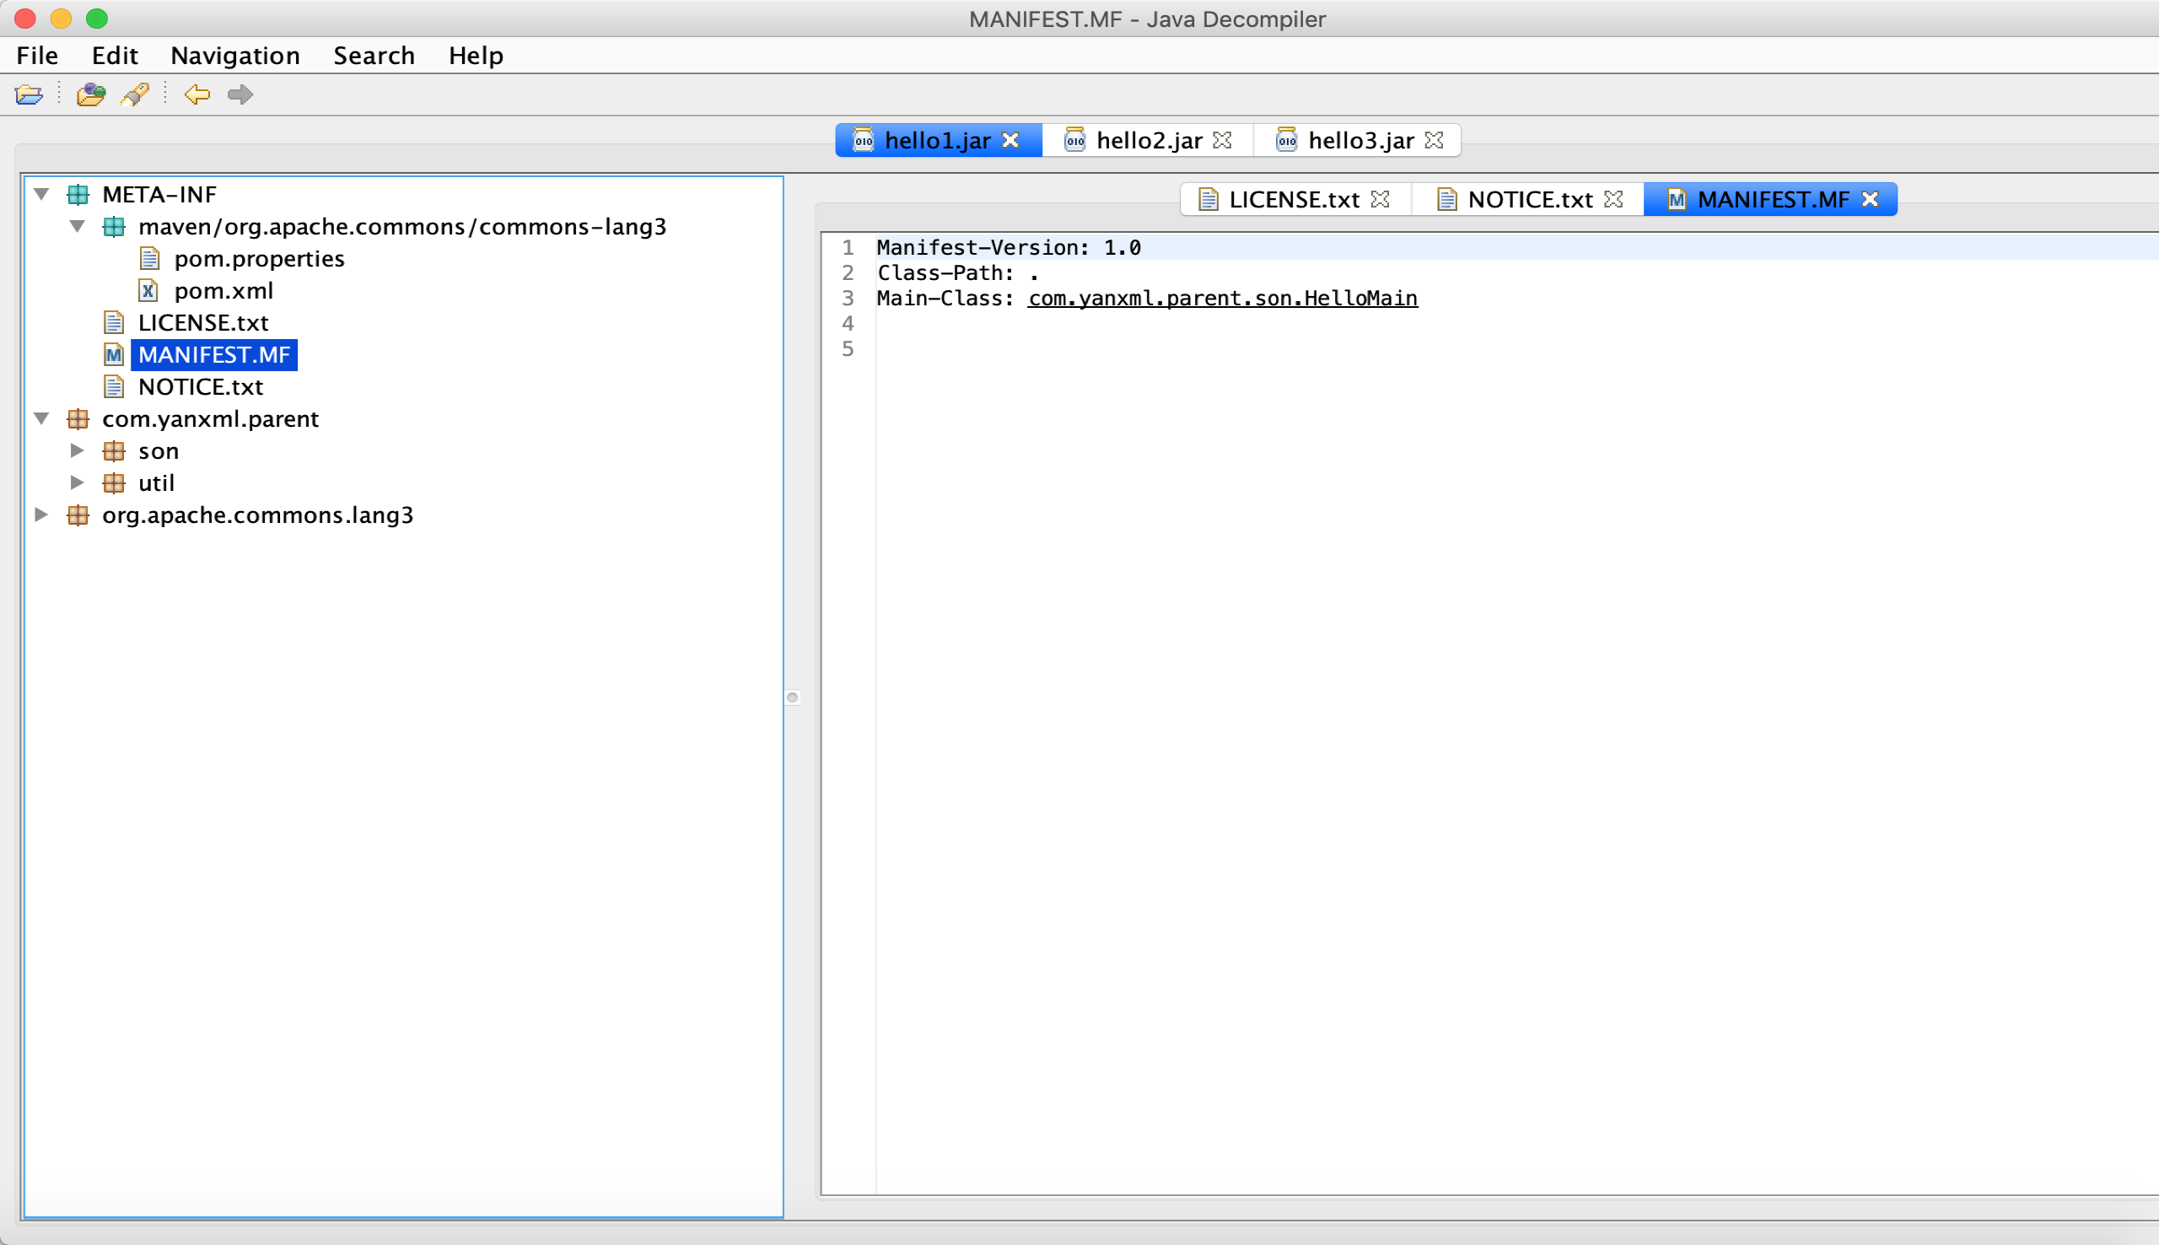This screenshot has width=2159, height=1245.
Task: Click the split pane divider handle
Action: click(792, 698)
